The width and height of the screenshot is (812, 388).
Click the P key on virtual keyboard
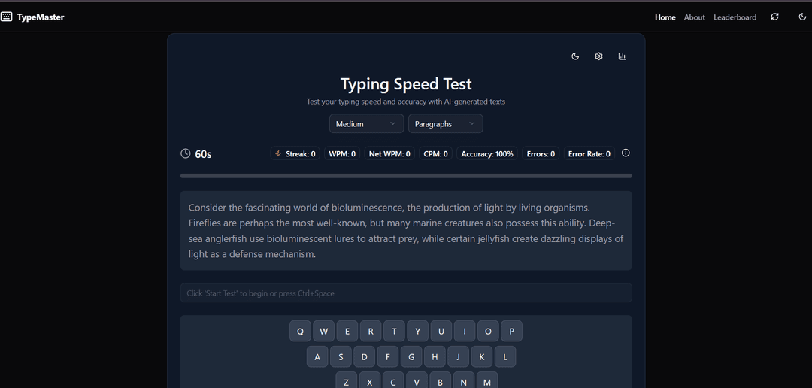pyautogui.click(x=512, y=331)
